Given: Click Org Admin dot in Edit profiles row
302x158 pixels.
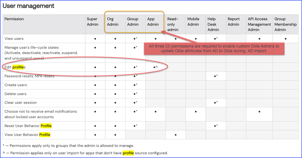Looking at the screenshot, I should point(115,67).
